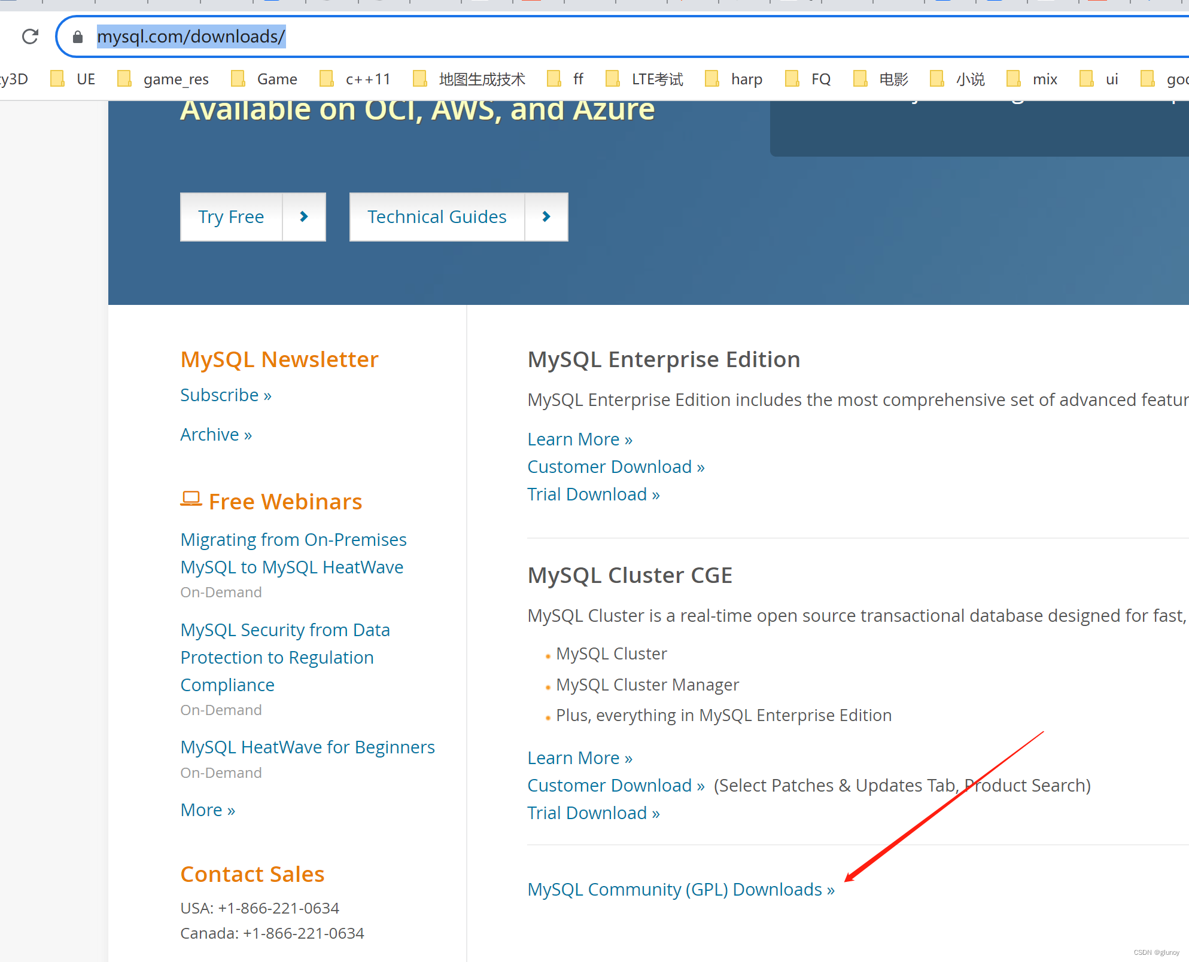Image resolution: width=1189 pixels, height=962 pixels.
Task: Click the Free Webinars monitor icon
Action: (190, 499)
